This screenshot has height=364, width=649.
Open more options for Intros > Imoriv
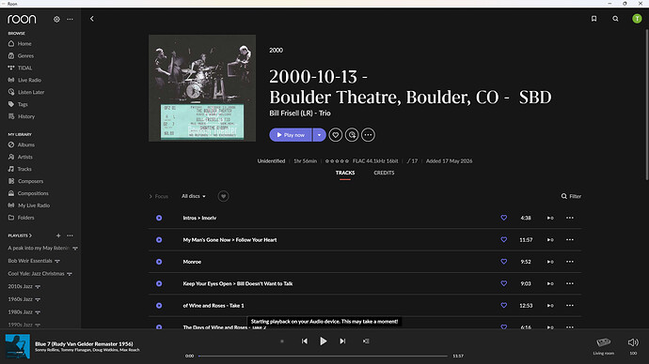pyautogui.click(x=570, y=218)
